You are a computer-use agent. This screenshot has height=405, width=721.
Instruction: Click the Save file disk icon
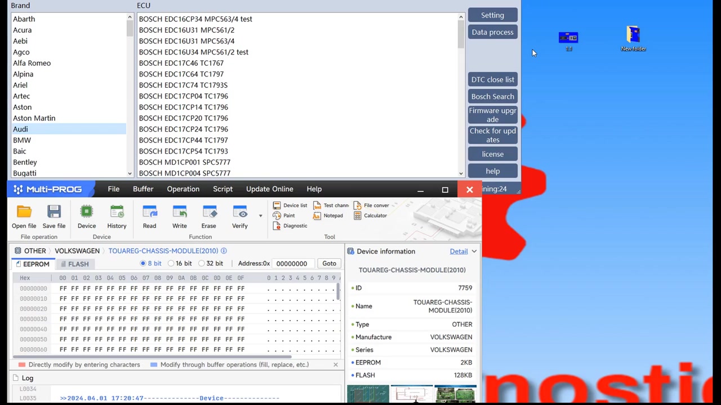point(54,212)
